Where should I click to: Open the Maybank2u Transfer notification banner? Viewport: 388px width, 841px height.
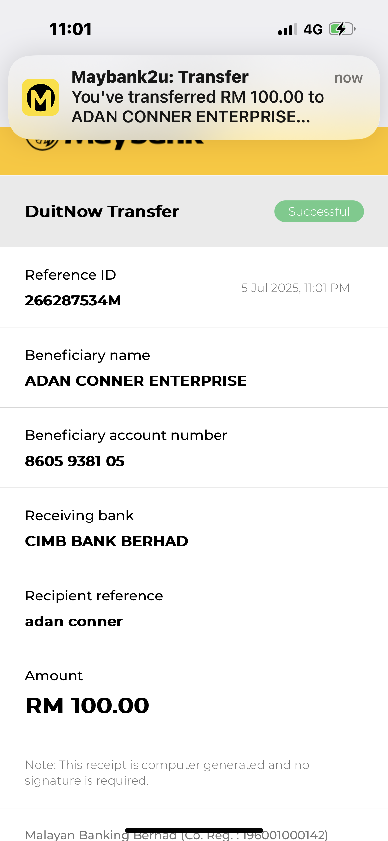197,97
